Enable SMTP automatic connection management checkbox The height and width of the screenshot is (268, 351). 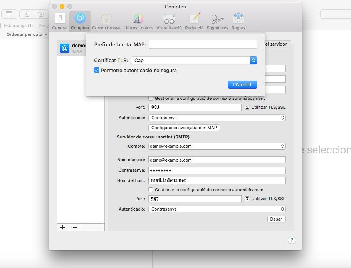(x=151, y=190)
